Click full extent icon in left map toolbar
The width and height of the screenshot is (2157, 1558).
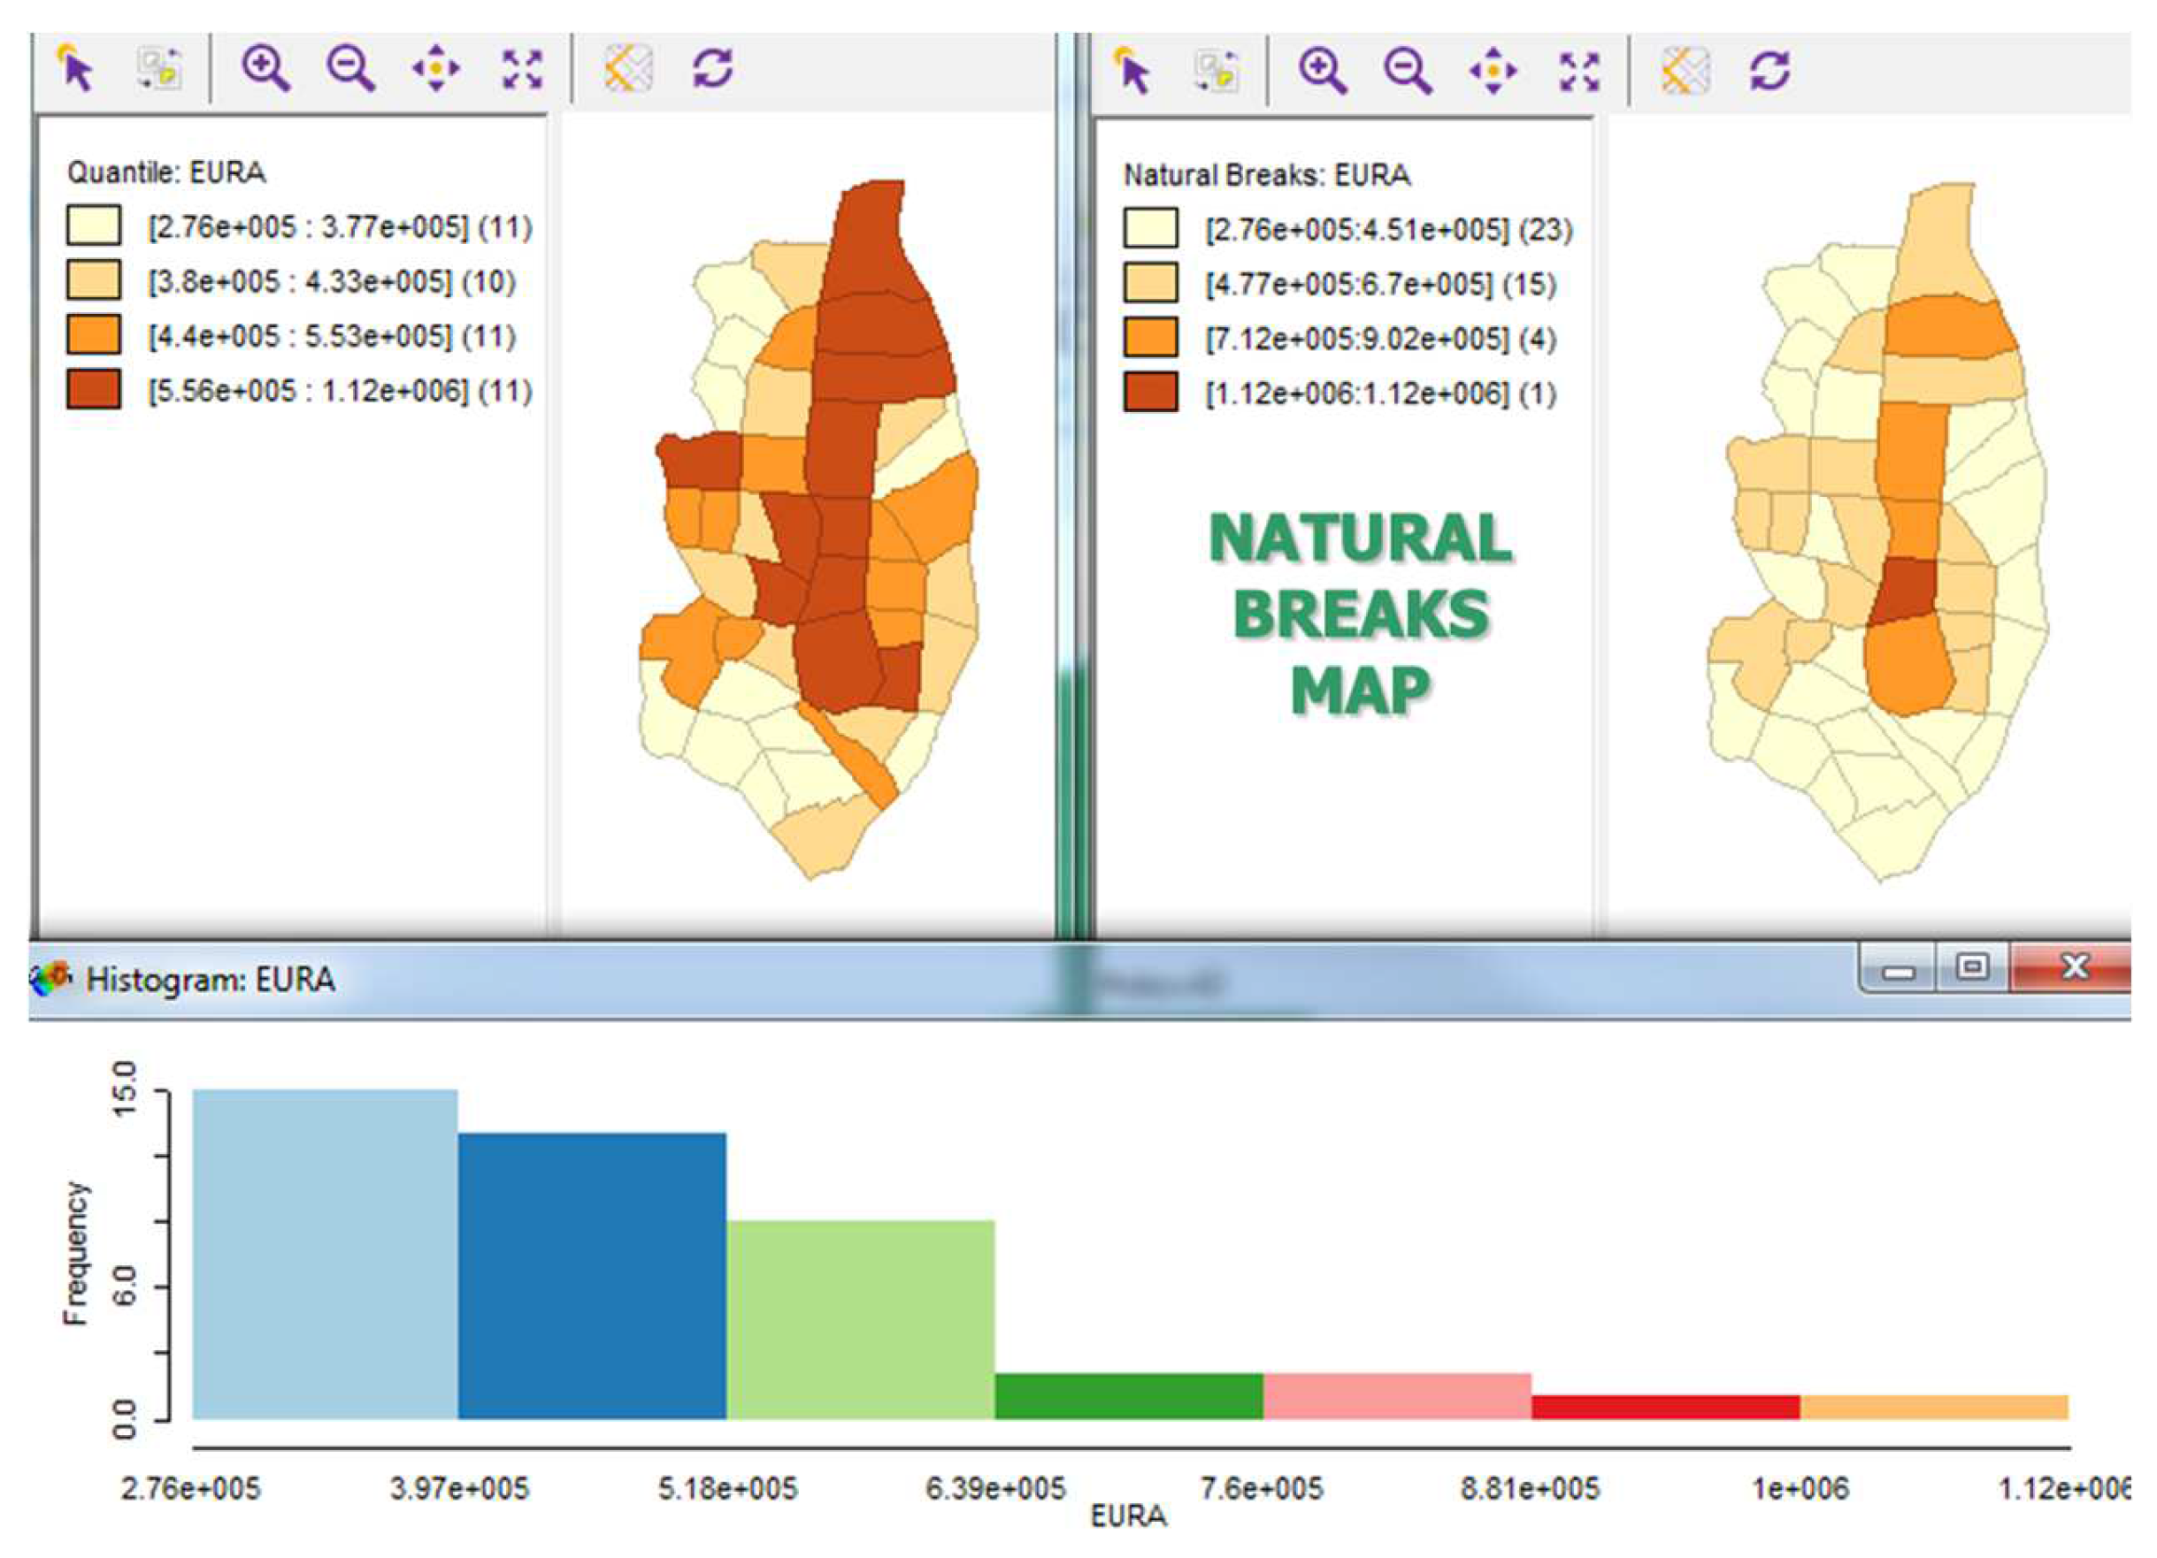(x=522, y=68)
